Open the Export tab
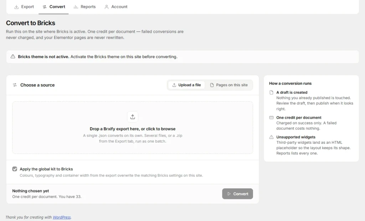The width and height of the screenshot is (365, 221). [24, 7]
